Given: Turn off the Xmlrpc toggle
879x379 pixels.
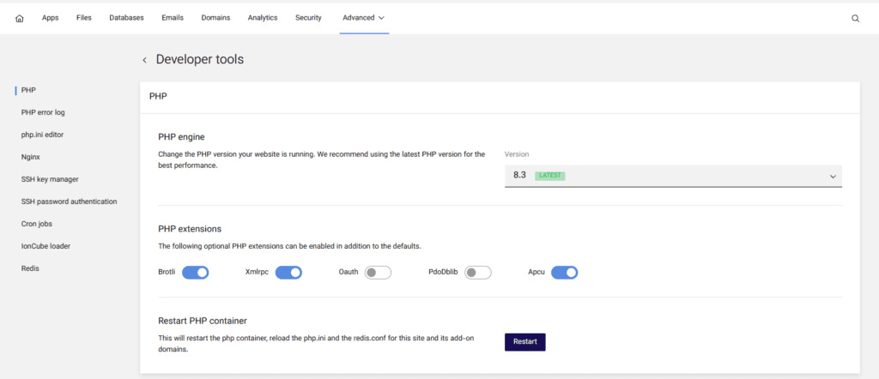Looking at the screenshot, I should click(288, 273).
